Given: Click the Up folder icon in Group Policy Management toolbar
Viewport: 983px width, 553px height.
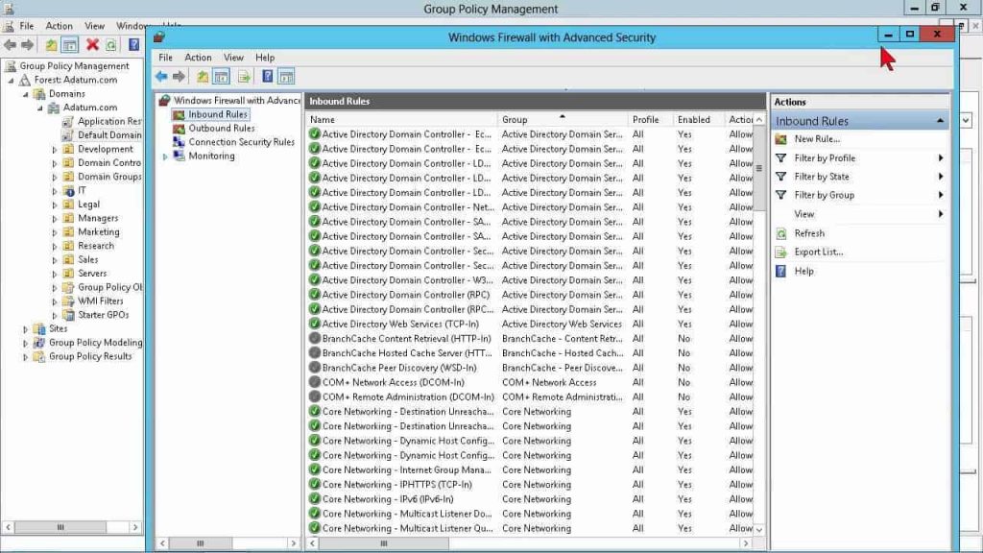Looking at the screenshot, I should pyautogui.click(x=51, y=44).
